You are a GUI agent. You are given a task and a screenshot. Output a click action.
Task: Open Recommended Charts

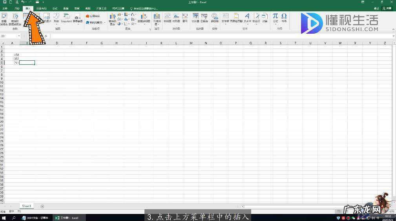coord(112,20)
